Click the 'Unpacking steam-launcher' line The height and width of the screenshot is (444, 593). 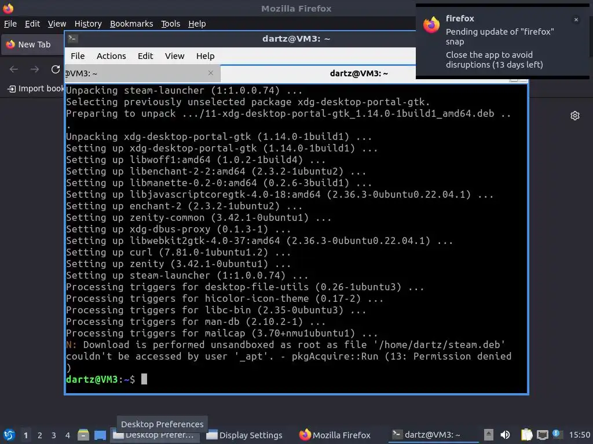coord(184,91)
